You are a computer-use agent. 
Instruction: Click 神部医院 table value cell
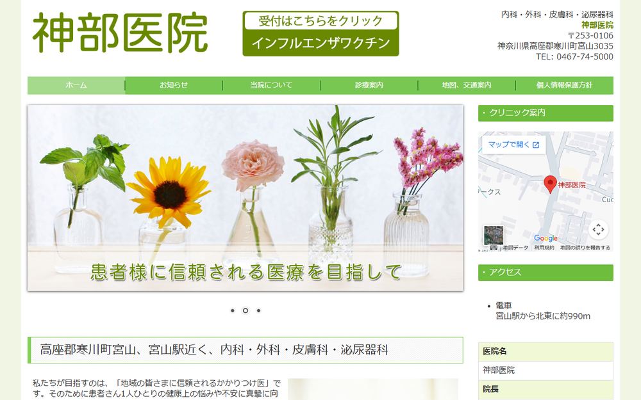(x=545, y=370)
